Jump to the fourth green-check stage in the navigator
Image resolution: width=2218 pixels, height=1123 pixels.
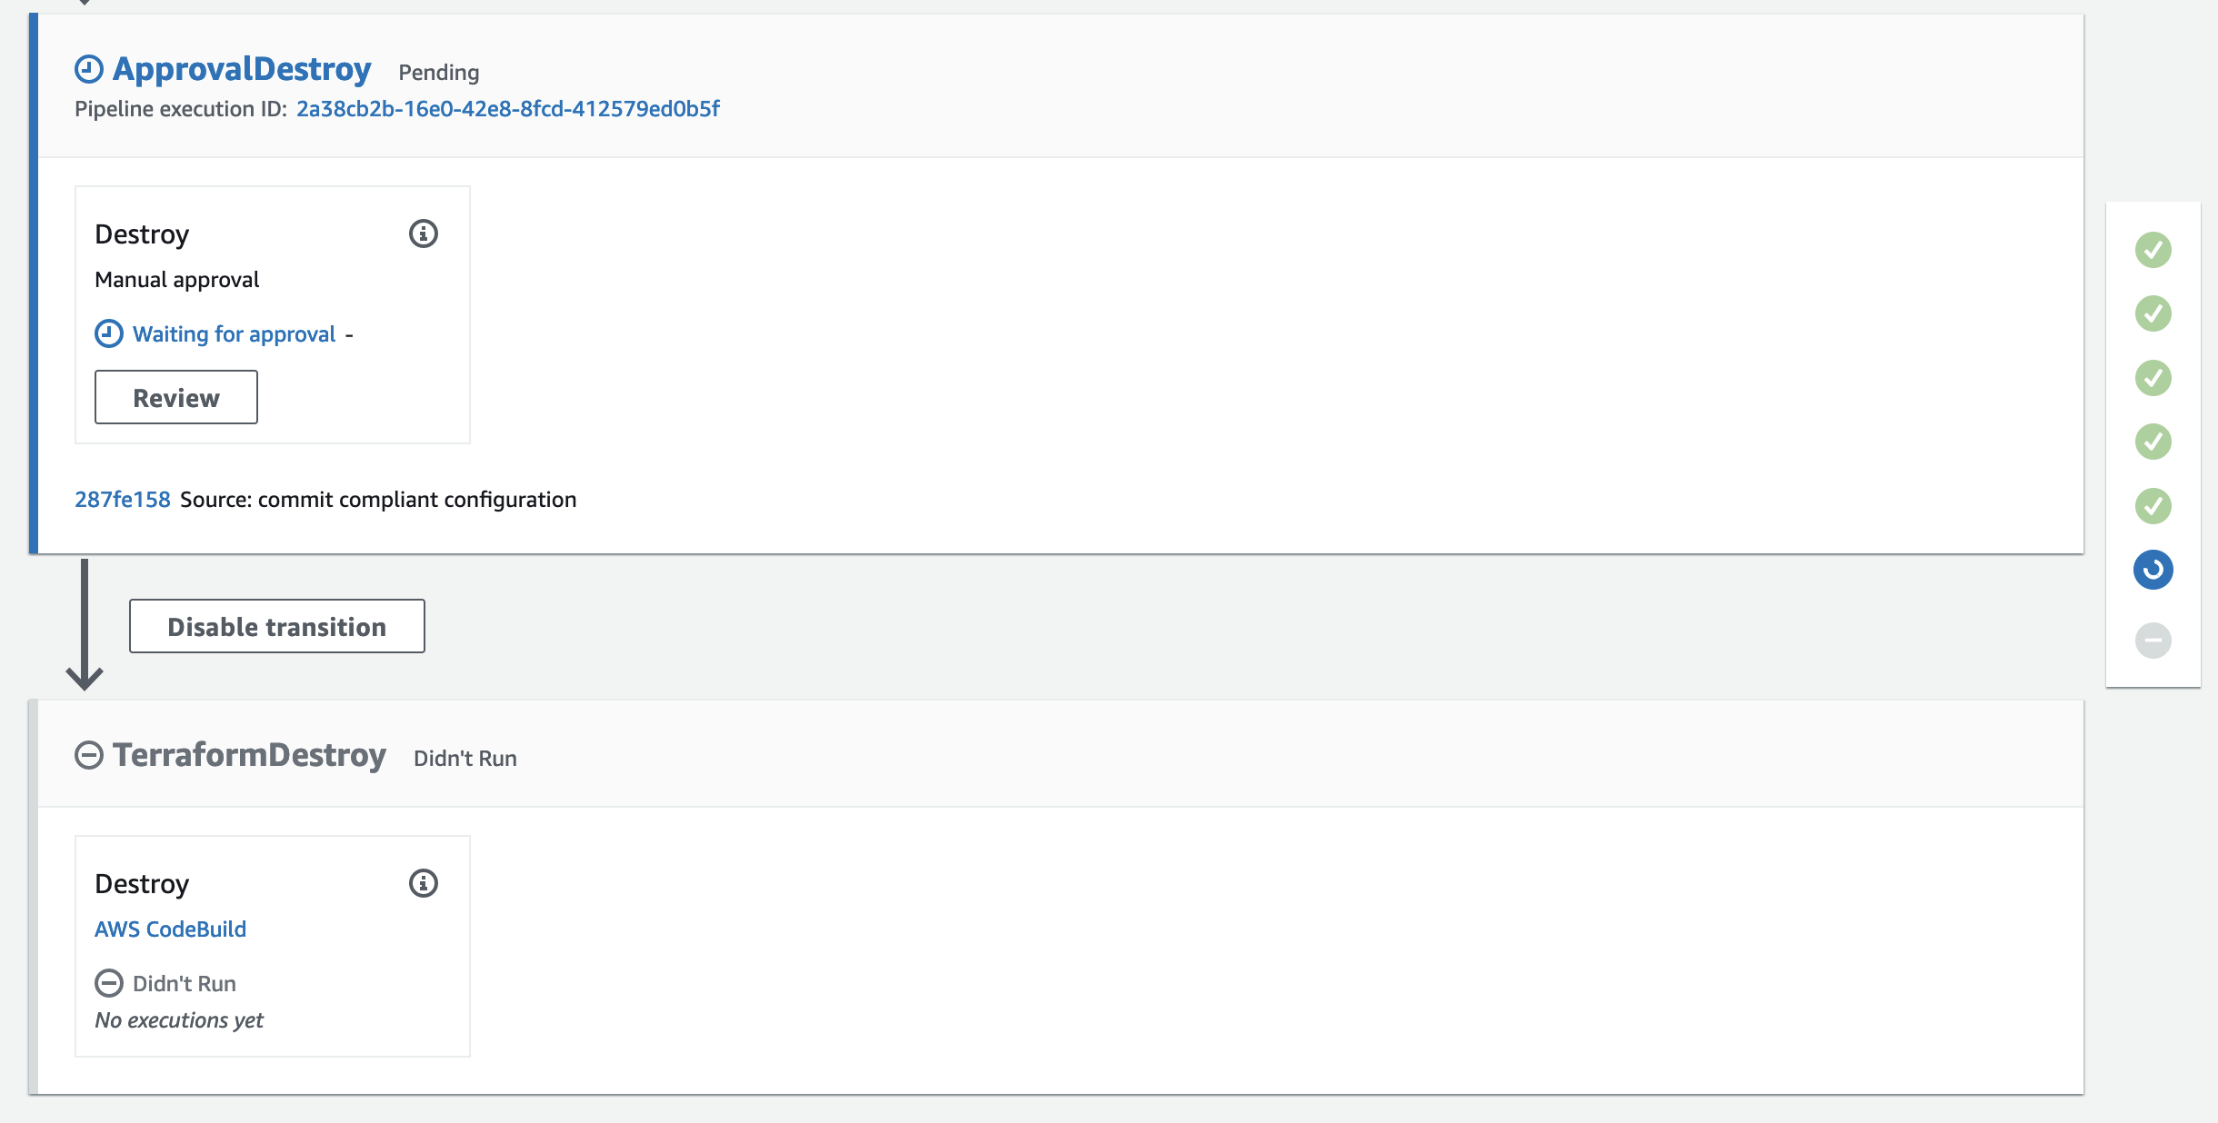point(2153,442)
